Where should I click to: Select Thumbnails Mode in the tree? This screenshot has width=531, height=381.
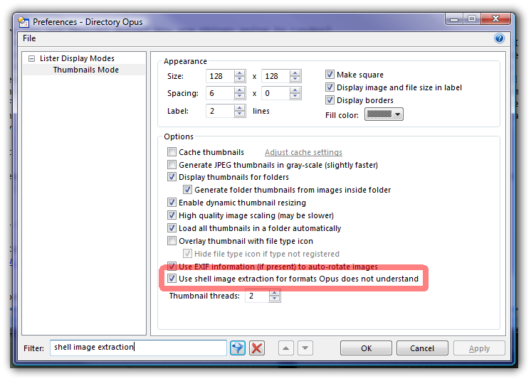(86, 70)
